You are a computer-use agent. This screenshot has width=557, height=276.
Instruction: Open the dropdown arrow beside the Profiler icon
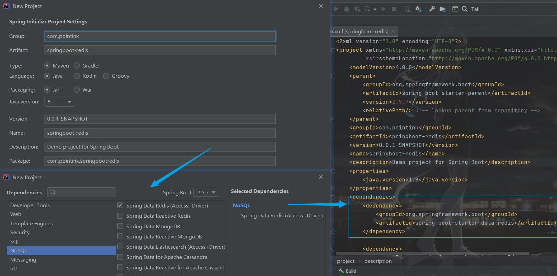375,9
